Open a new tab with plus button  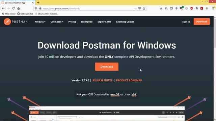[38, 2]
